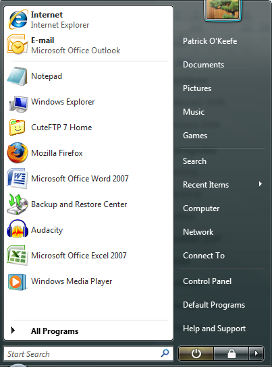272x367 pixels.
Task: Click 'CuteFTP 7 Home' program name
Action: pyautogui.click(x=61, y=128)
